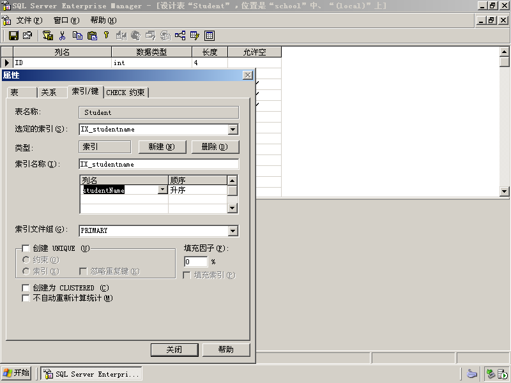
Task: Switch to the CHECK 约束 tab
Action: tap(126, 93)
